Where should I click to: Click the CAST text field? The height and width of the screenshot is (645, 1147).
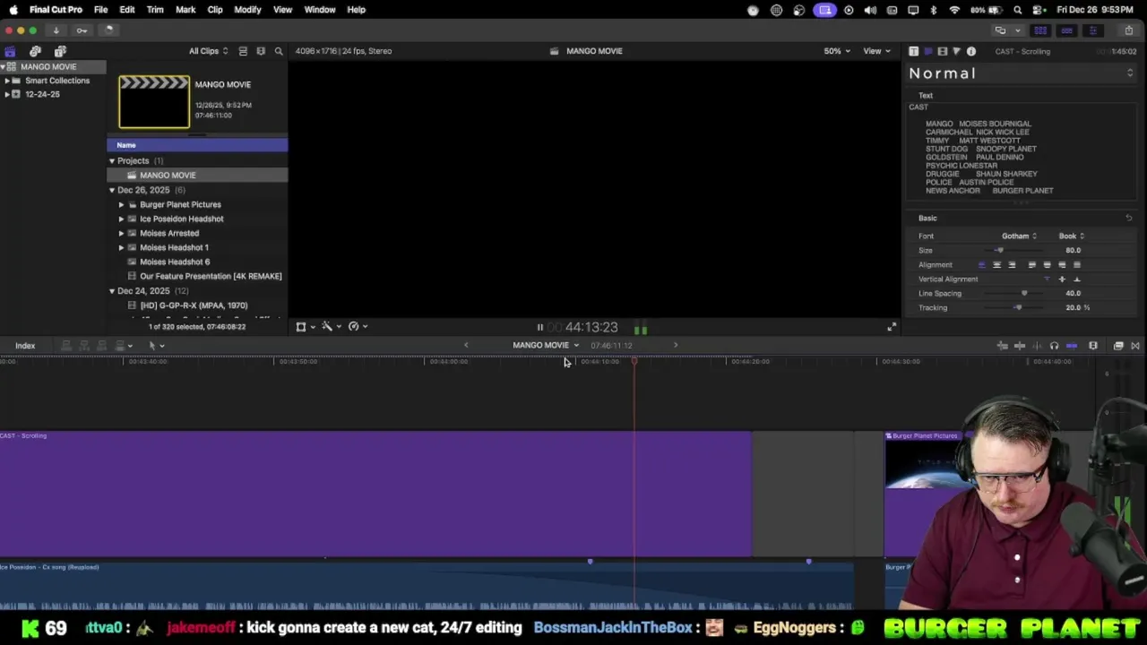click(x=1022, y=150)
